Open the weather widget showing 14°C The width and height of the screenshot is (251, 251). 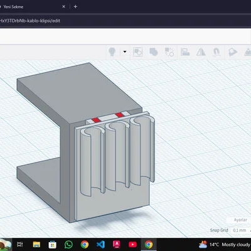(x=224, y=244)
